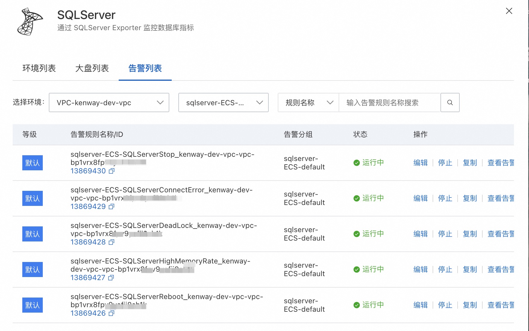Stop the SQLServerStop rule

tap(445, 163)
